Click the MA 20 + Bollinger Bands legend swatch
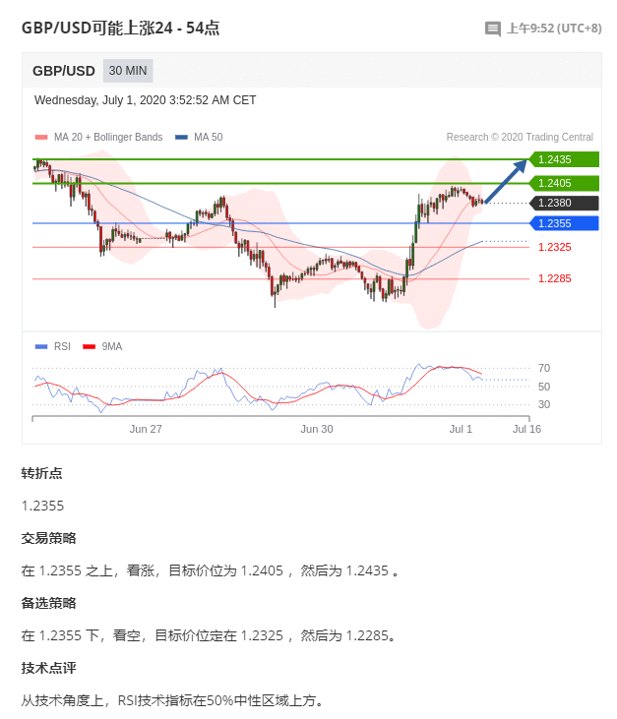Screen dimensions: 617x719 tap(41, 137)
